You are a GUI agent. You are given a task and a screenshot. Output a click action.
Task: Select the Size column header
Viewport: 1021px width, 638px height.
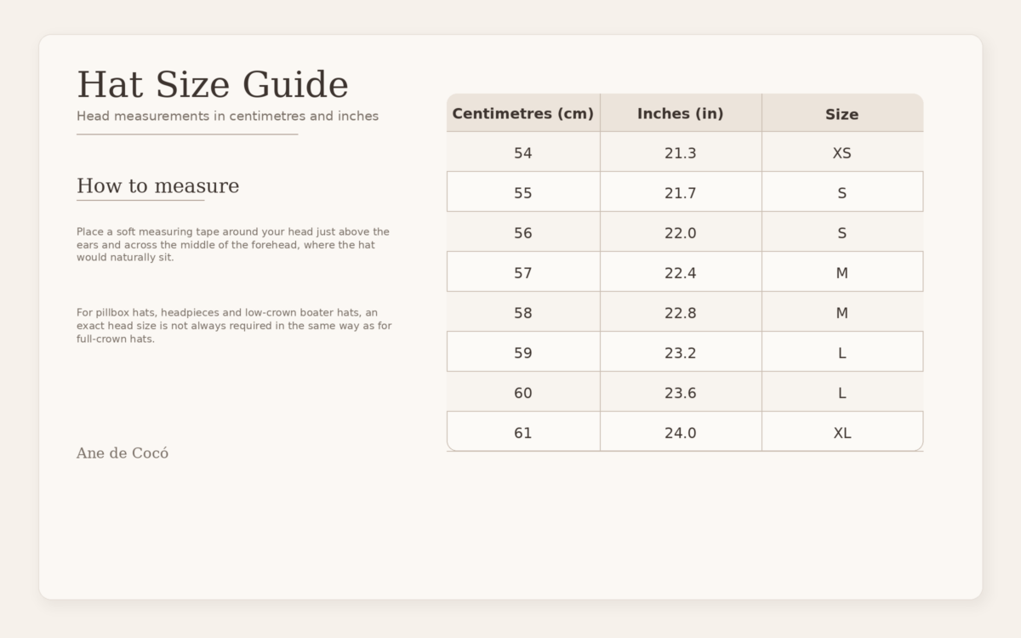[x=841, y=113]
